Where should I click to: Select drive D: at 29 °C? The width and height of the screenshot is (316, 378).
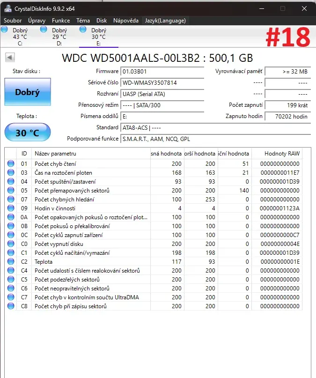[x=59, y=37]
